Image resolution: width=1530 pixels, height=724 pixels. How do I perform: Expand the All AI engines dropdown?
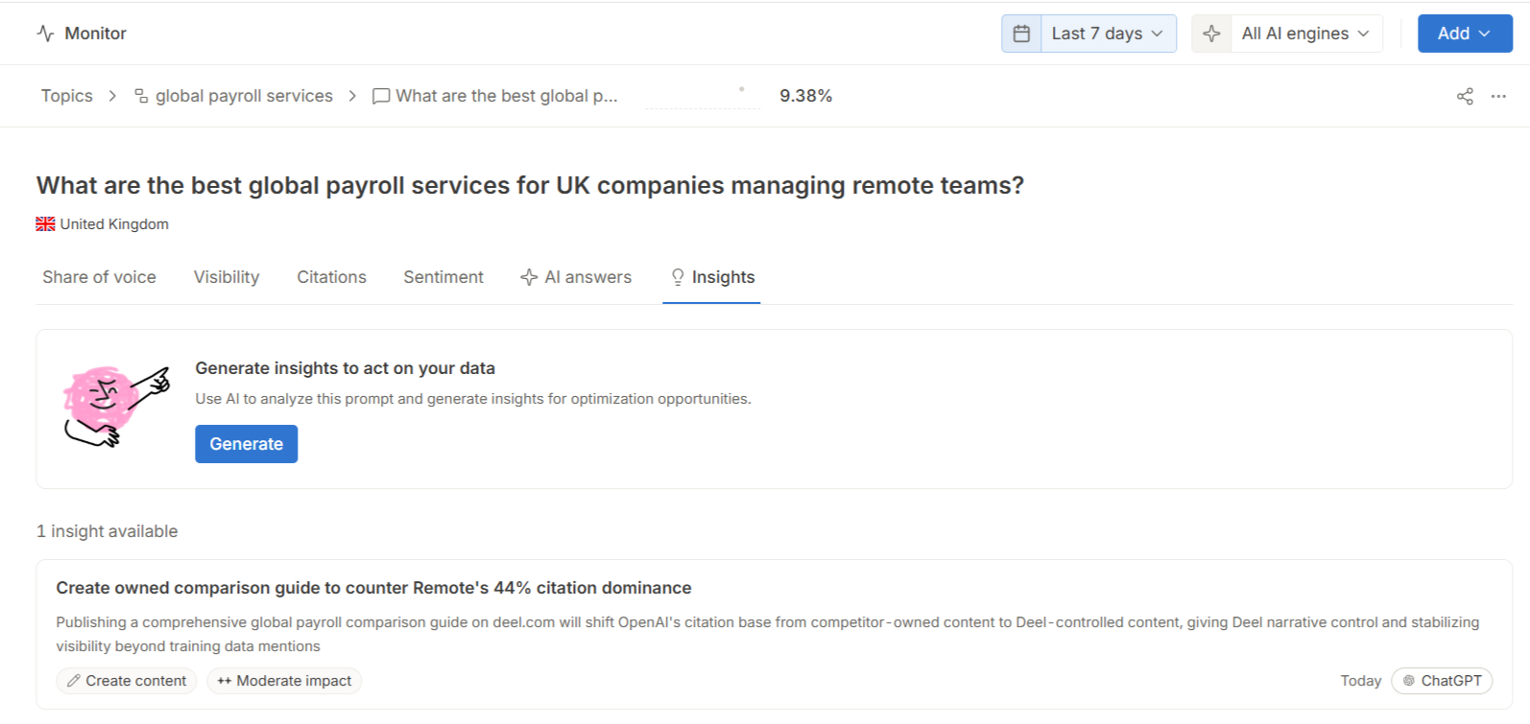click(x=1305, y=34)
